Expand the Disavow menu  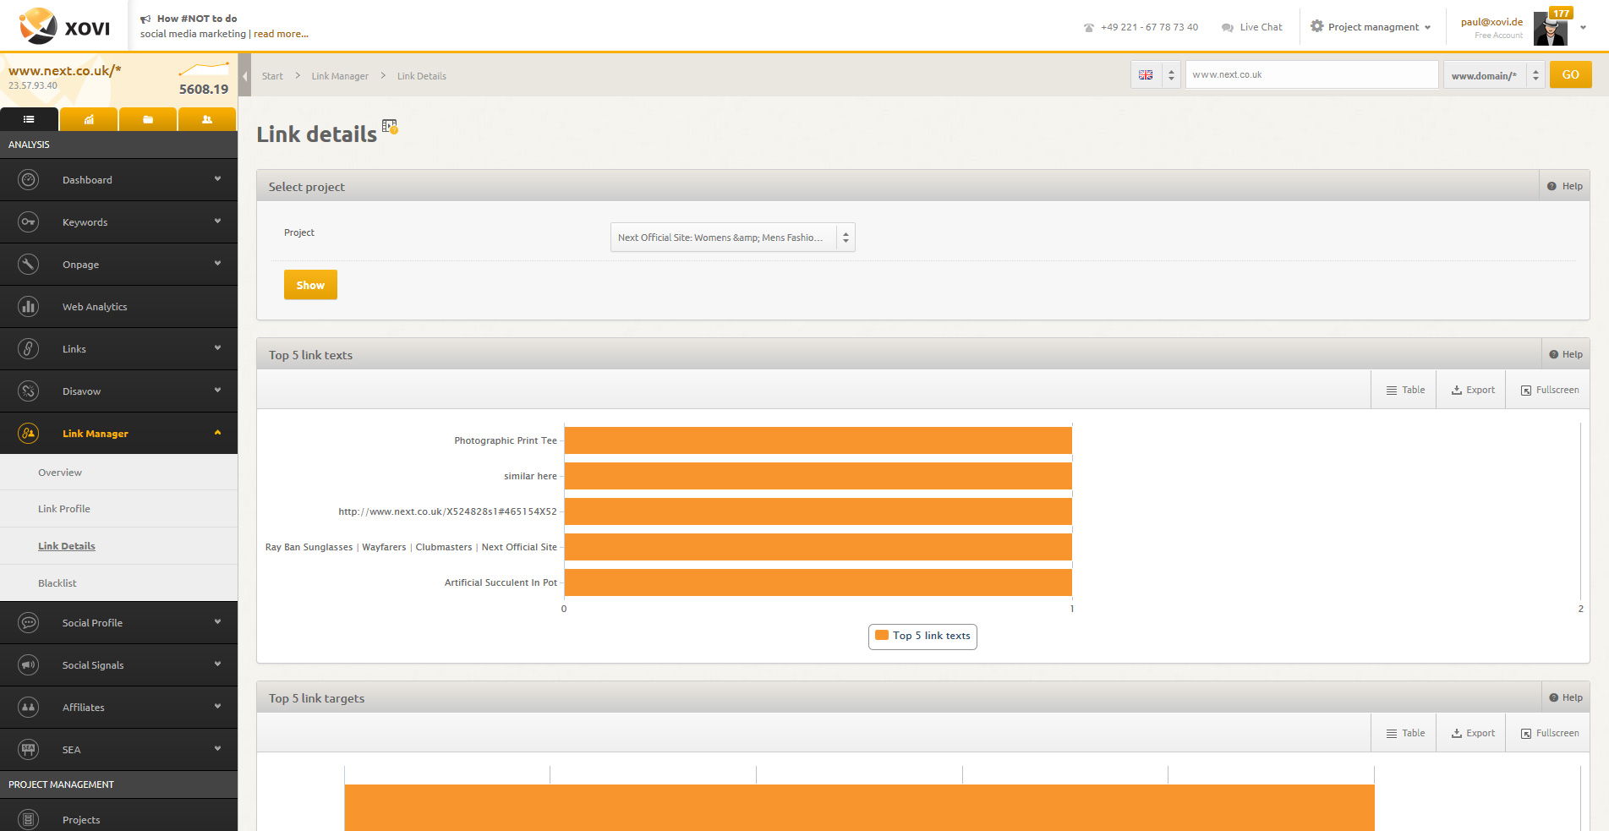pyautogui.click(x=217, y=391)
